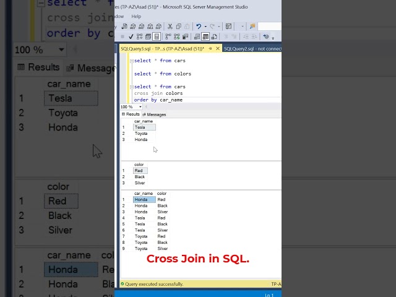Click the 'order by car_name' code line
396x297 pixels.
[x=158, y=100]
